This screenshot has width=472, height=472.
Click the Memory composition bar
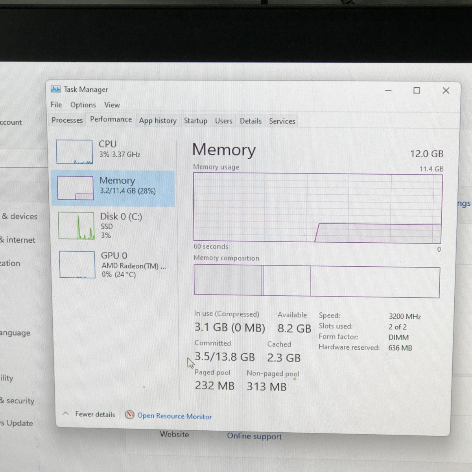pyautogui.click(x=317, y=281)
